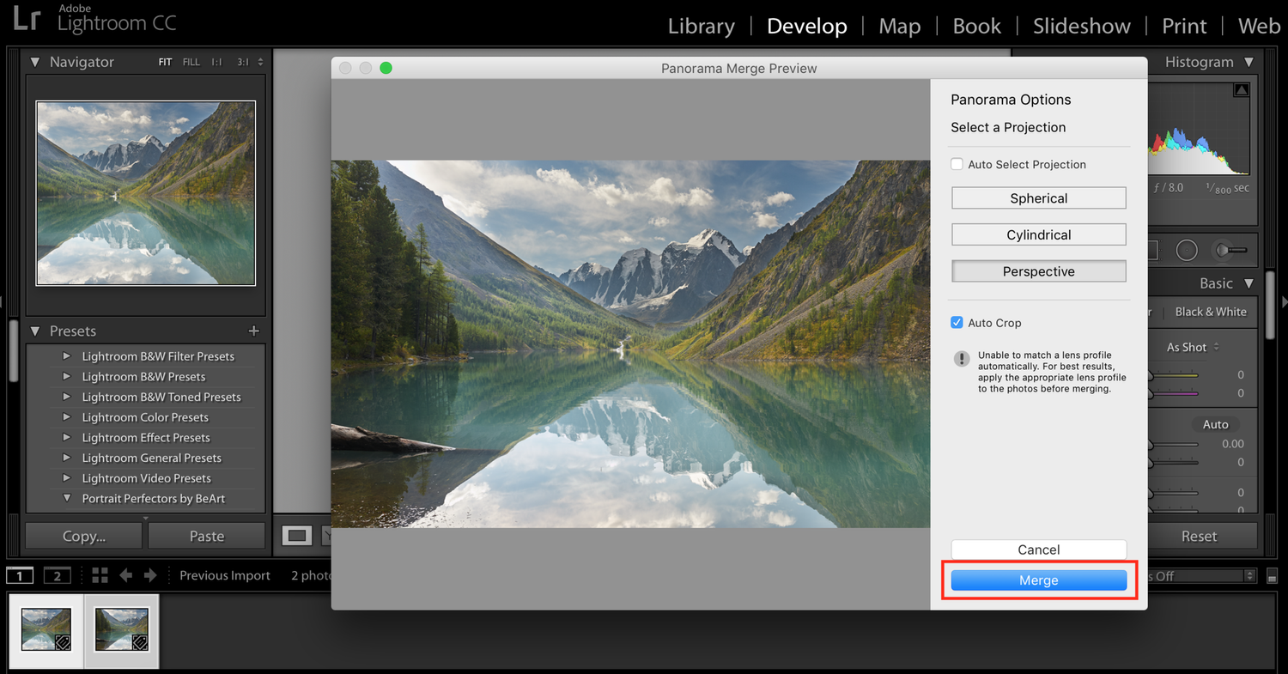Image resolution: width=1288 pixels, height=674 pixels.
Task: Switch to Black & White treatment
Action: pos(1212,312)
